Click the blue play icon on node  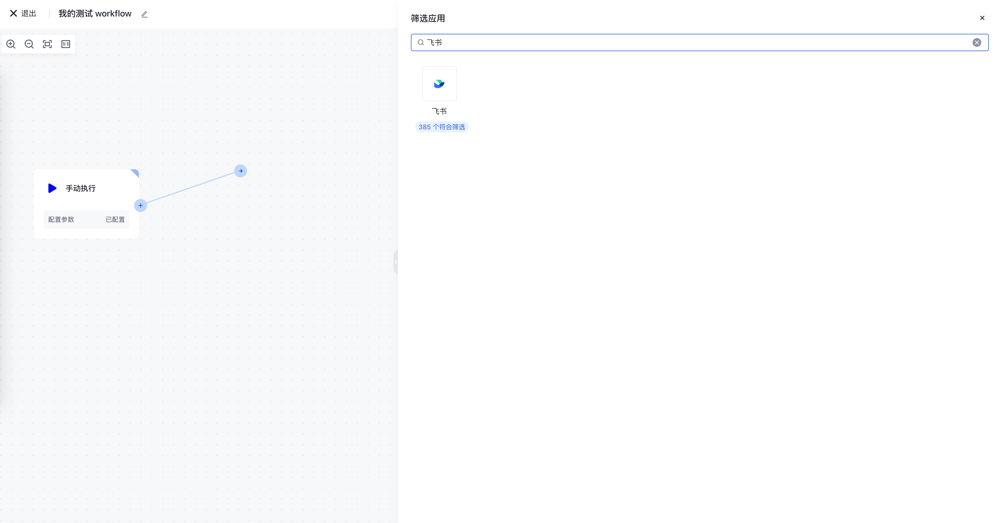pyautogui.click(x=52, y=188)
